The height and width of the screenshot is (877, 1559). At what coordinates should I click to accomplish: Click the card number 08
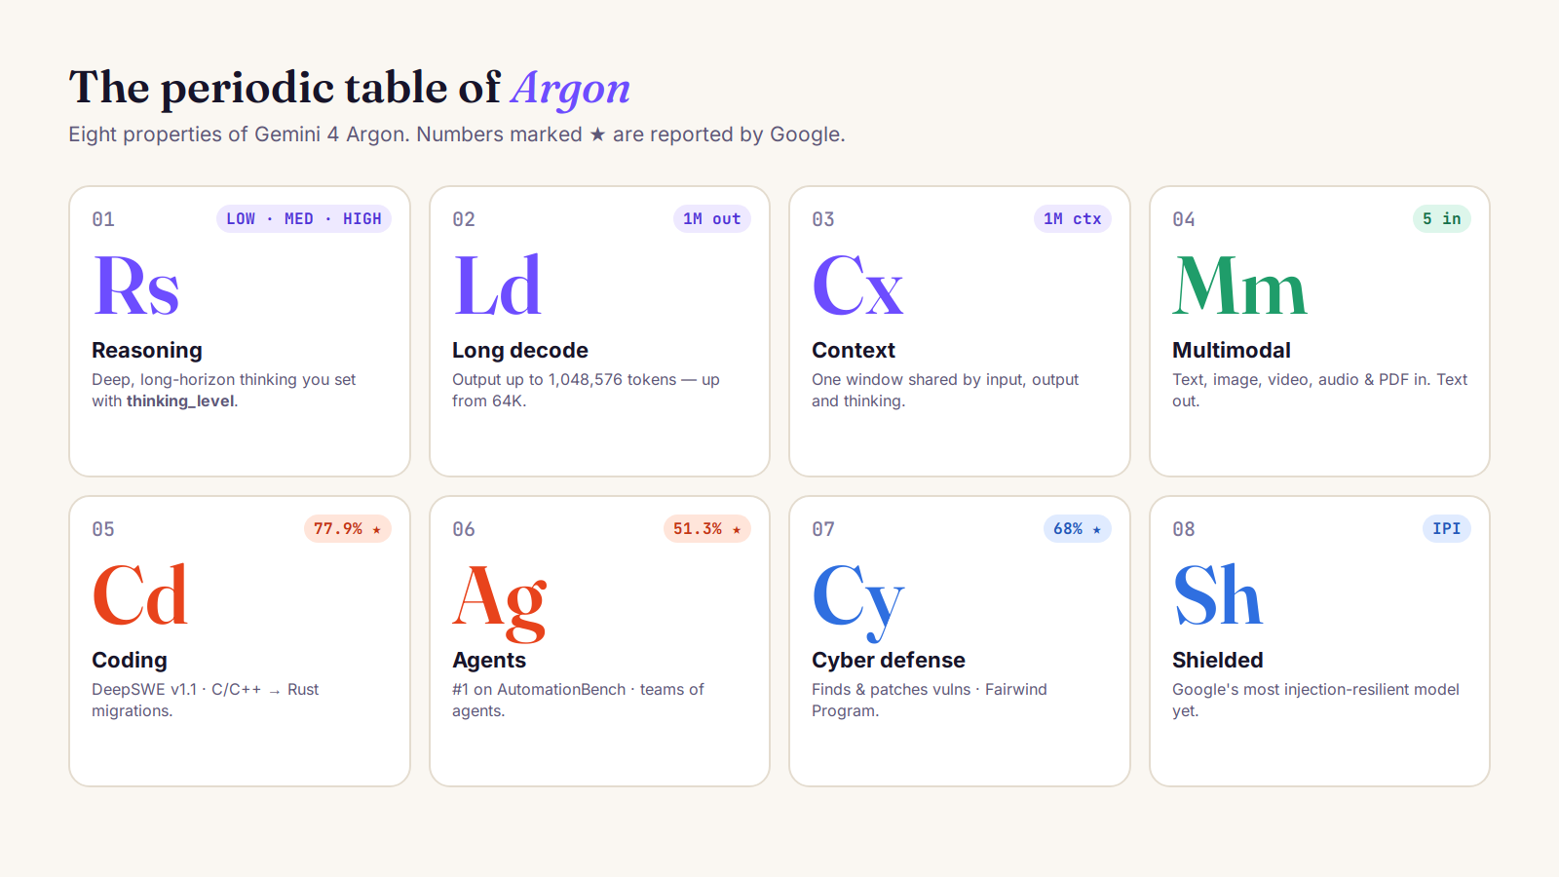(x=1184, y=529)
